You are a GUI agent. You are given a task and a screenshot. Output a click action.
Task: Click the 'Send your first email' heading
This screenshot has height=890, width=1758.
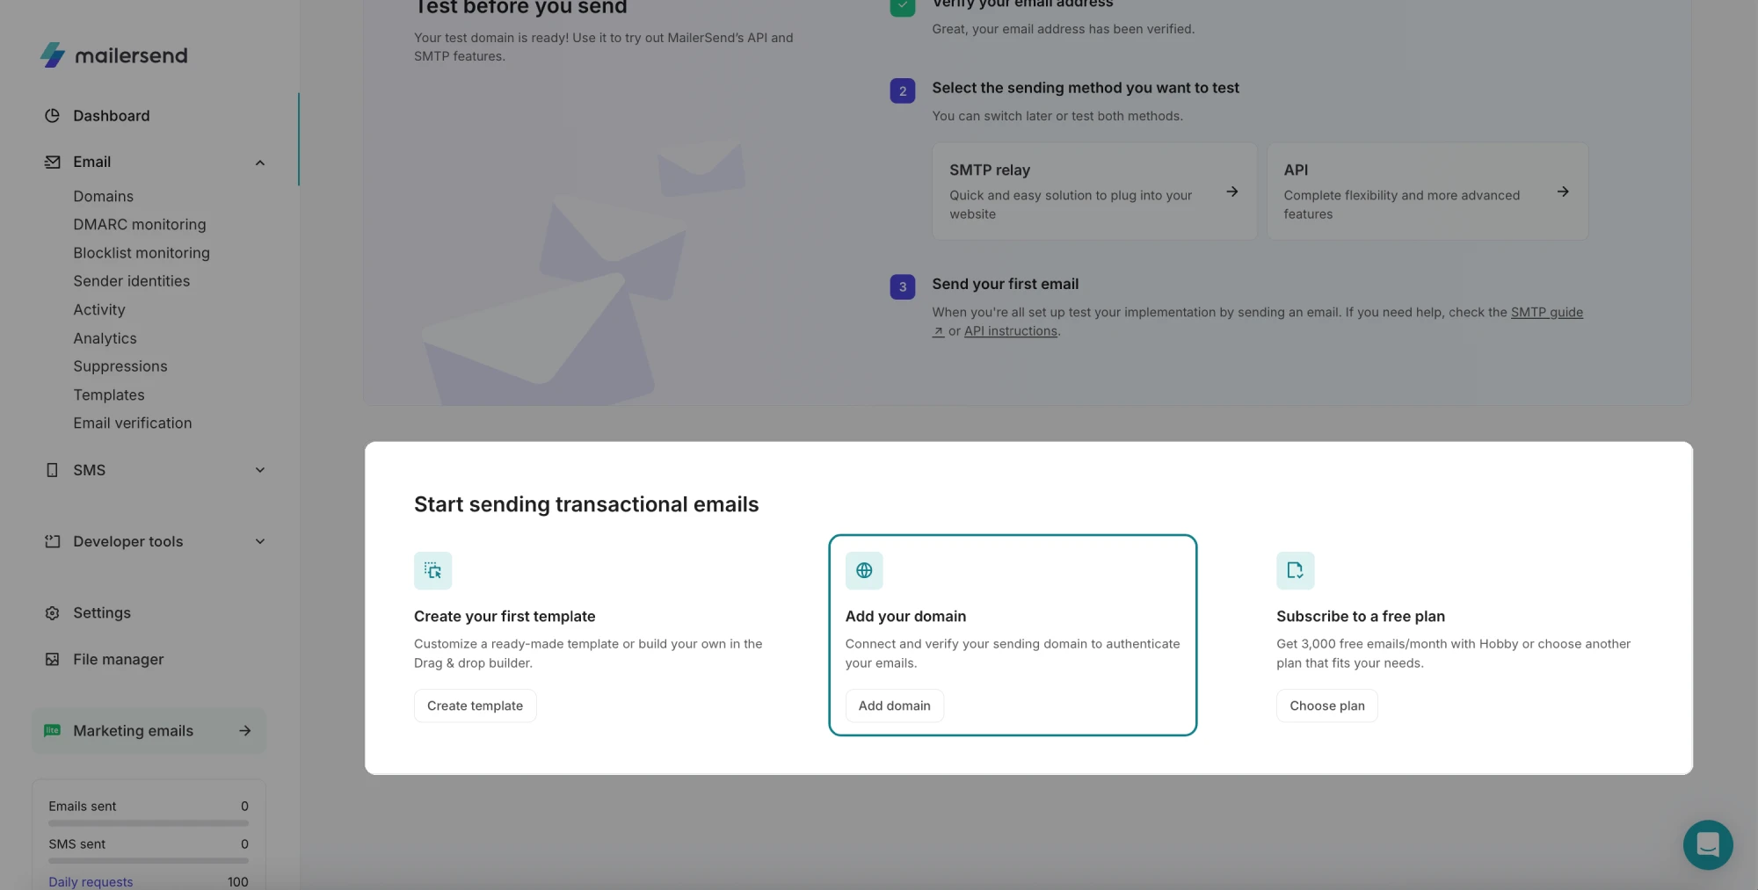1005,284
